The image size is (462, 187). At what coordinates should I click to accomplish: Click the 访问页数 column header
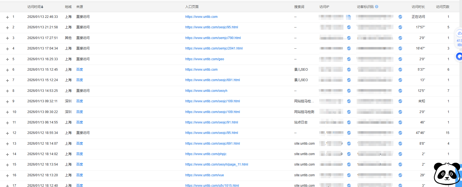click(442, 7)
